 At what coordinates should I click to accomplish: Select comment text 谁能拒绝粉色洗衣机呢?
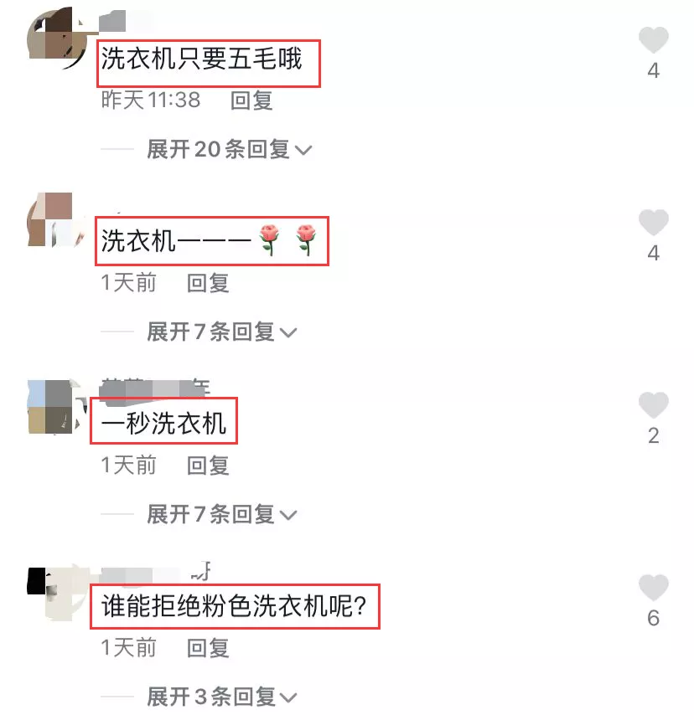click(x=234, y=605)
